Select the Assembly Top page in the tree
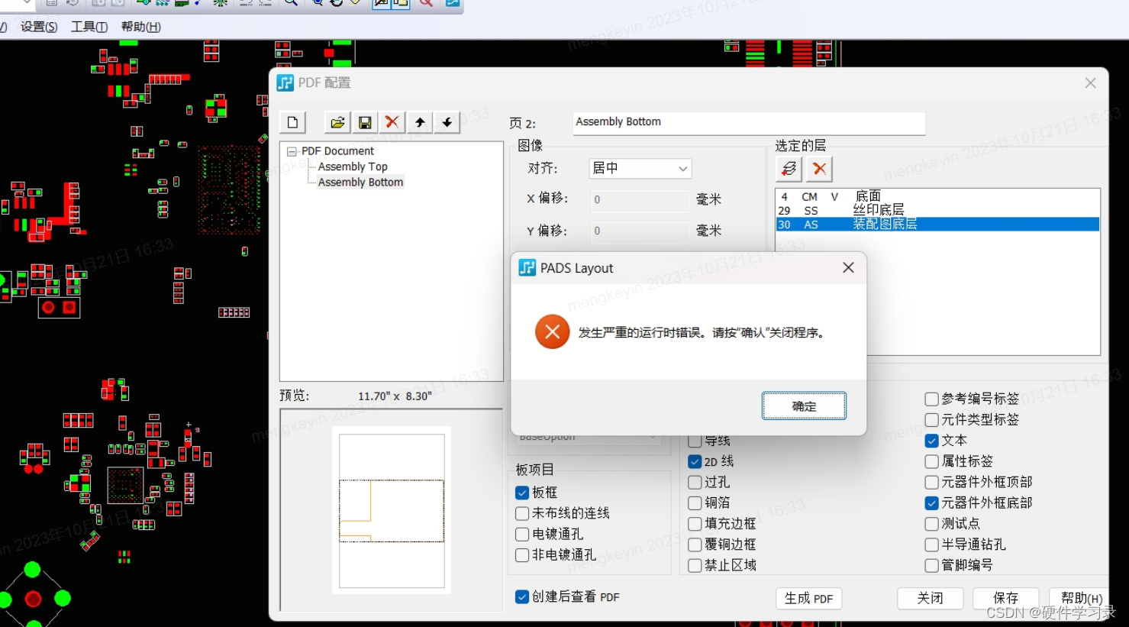Screen dimensions: 1129x627 352,166
